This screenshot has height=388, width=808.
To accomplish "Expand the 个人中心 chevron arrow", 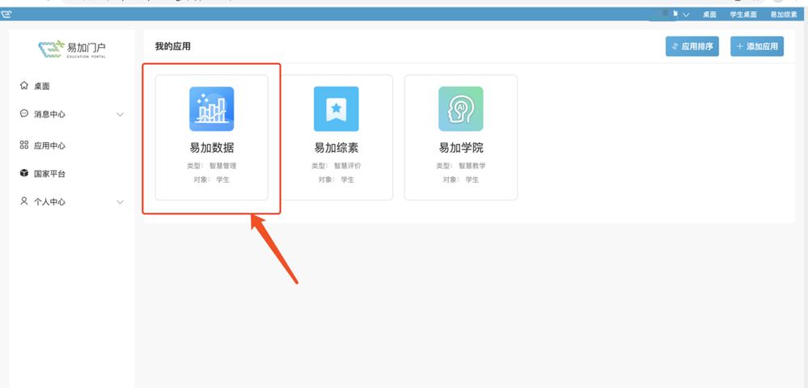I will (120, 202).
